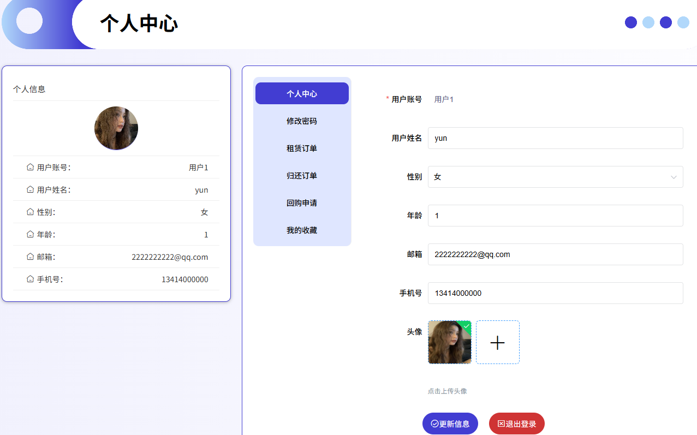697x435 pixels.
Task: Click the last light blue header dot
Action: [683, 22]
